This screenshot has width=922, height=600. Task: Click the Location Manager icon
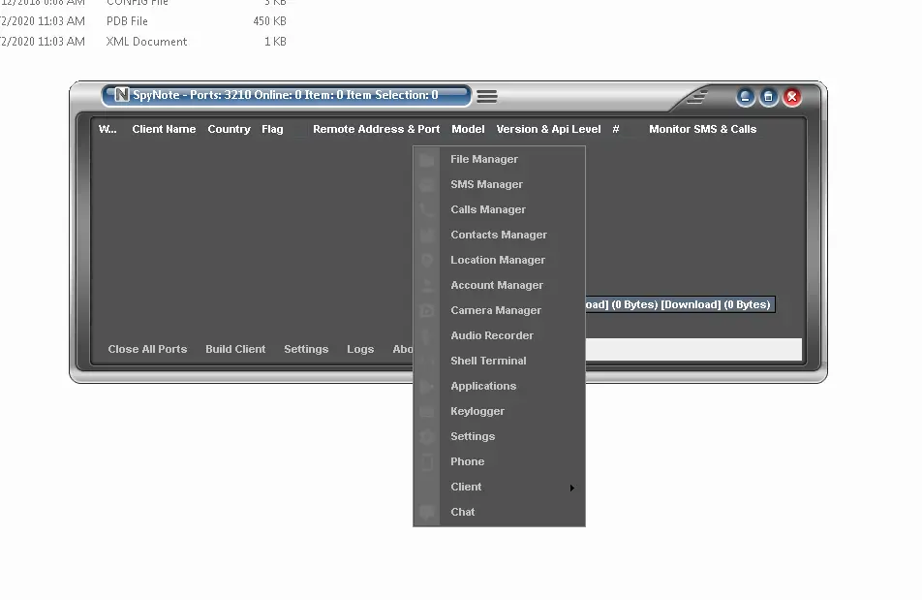click(426, 260)
